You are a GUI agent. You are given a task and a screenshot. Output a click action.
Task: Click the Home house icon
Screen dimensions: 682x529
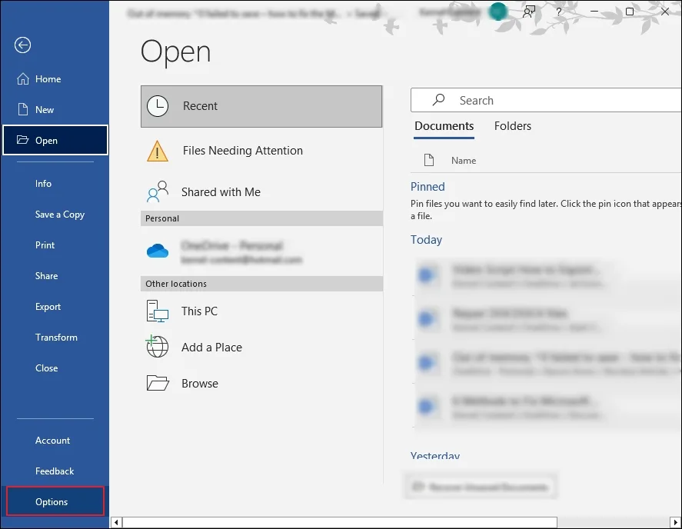22,78
